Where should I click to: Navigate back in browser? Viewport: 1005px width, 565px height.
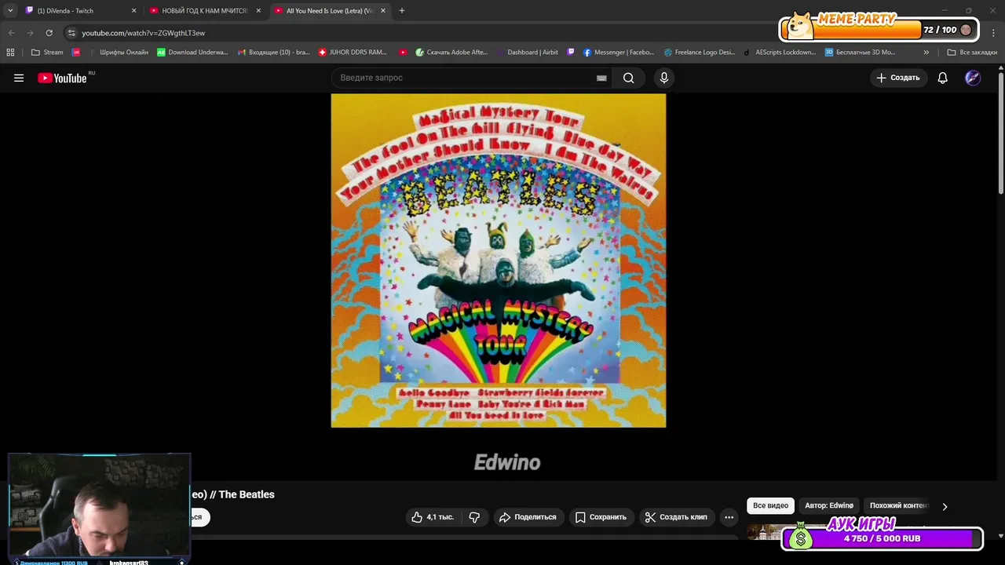[x=11, y=33]
